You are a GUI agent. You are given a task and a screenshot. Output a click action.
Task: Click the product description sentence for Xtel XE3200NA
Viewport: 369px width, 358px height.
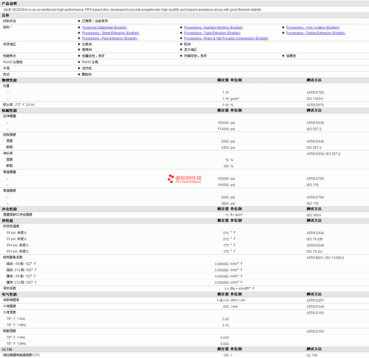[133, 10]
